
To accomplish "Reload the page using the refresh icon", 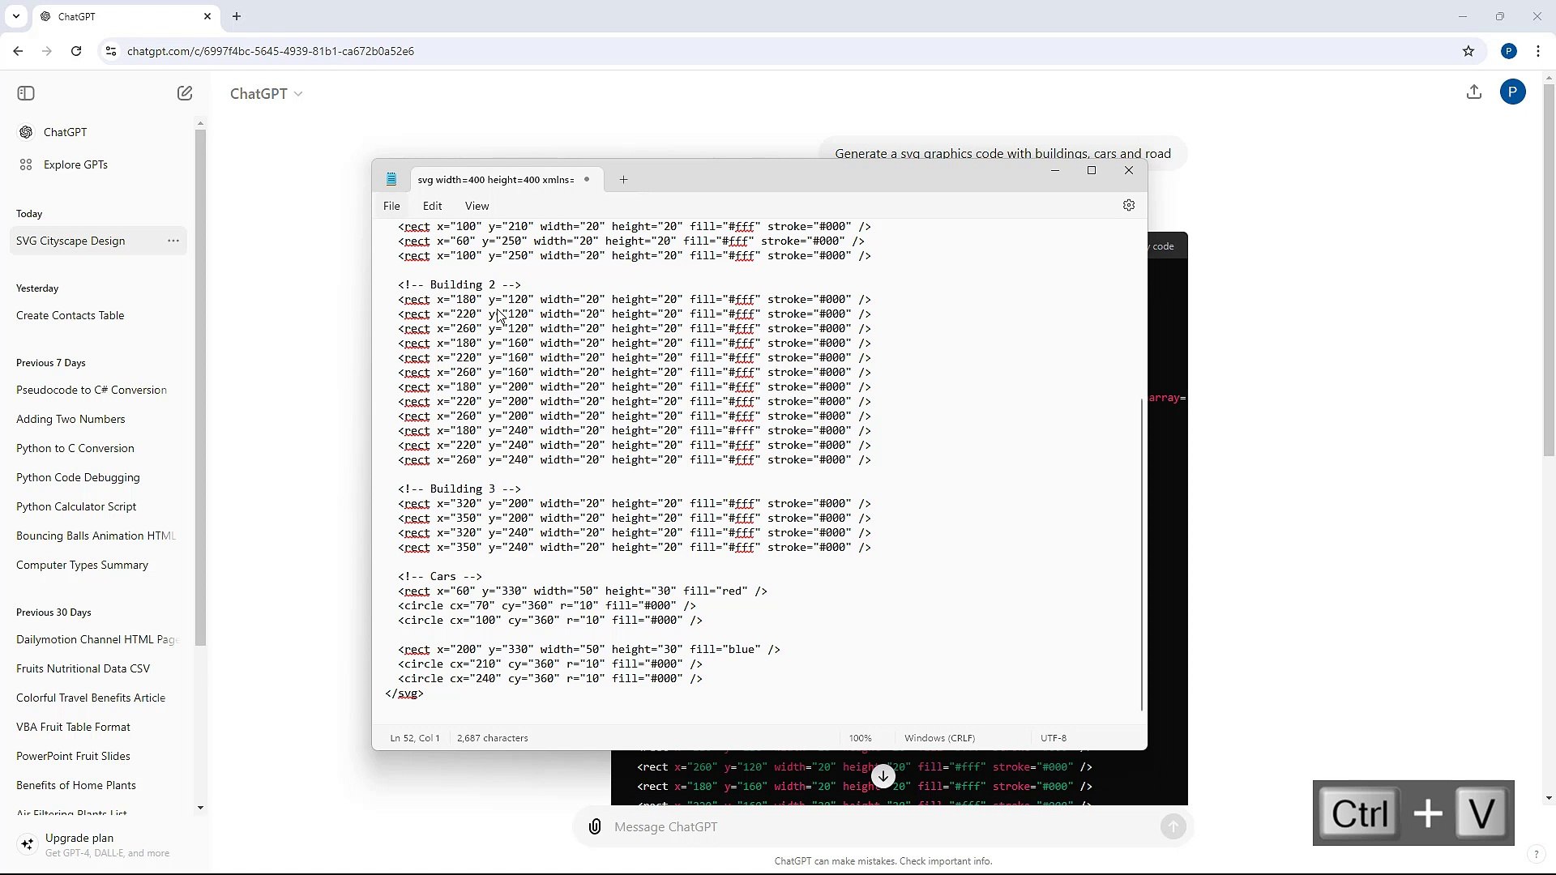I will pyautogui.click(x=75, y=50).
